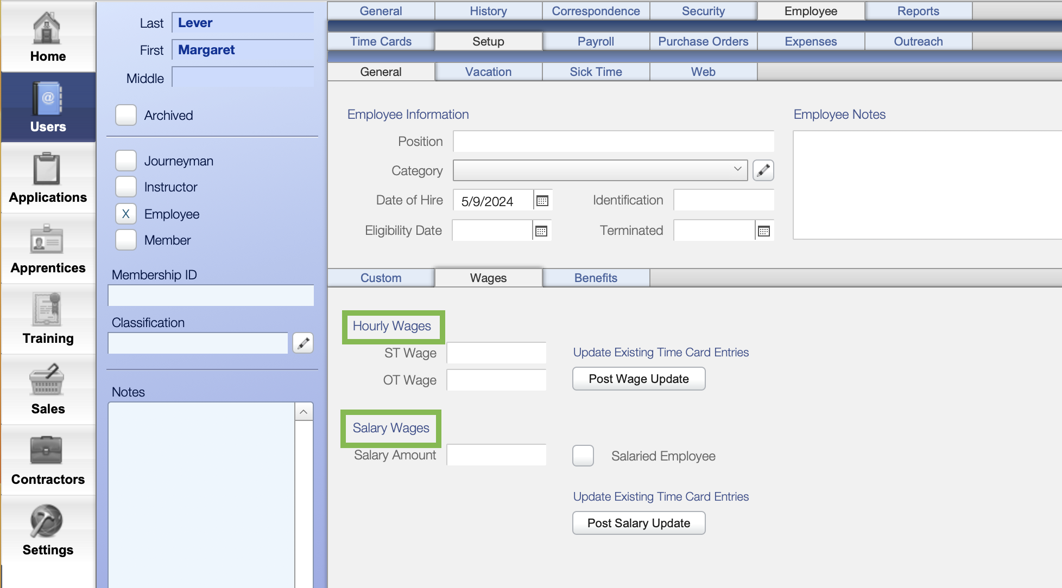
Task: Enable the Salaried Employee checkbox
Action: tap(583, 456)
